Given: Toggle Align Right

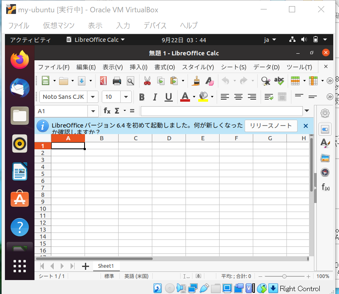Looking at the screenshot, I should [252, 97].
